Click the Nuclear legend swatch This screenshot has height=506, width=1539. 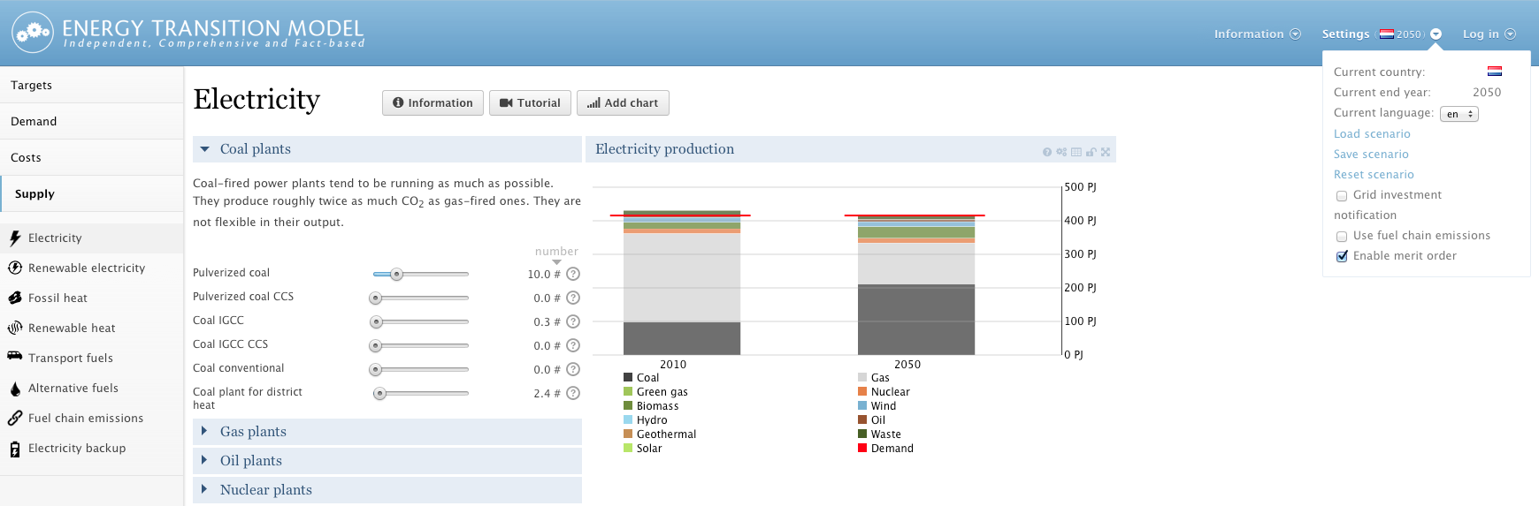(x=862, y=391)
